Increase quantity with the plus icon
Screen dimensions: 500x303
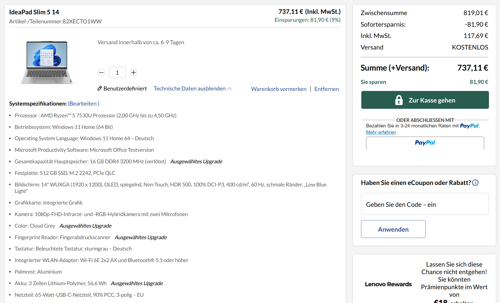[133, 73]
